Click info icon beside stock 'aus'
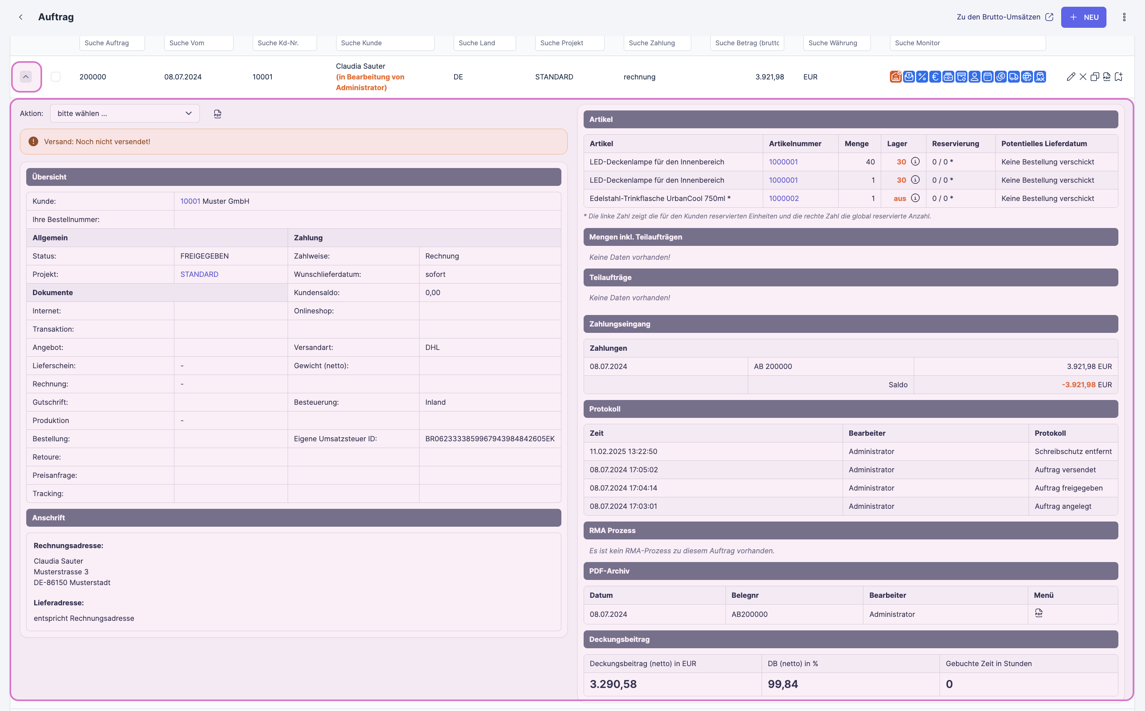1145x711 pixels. pos(915,198)
